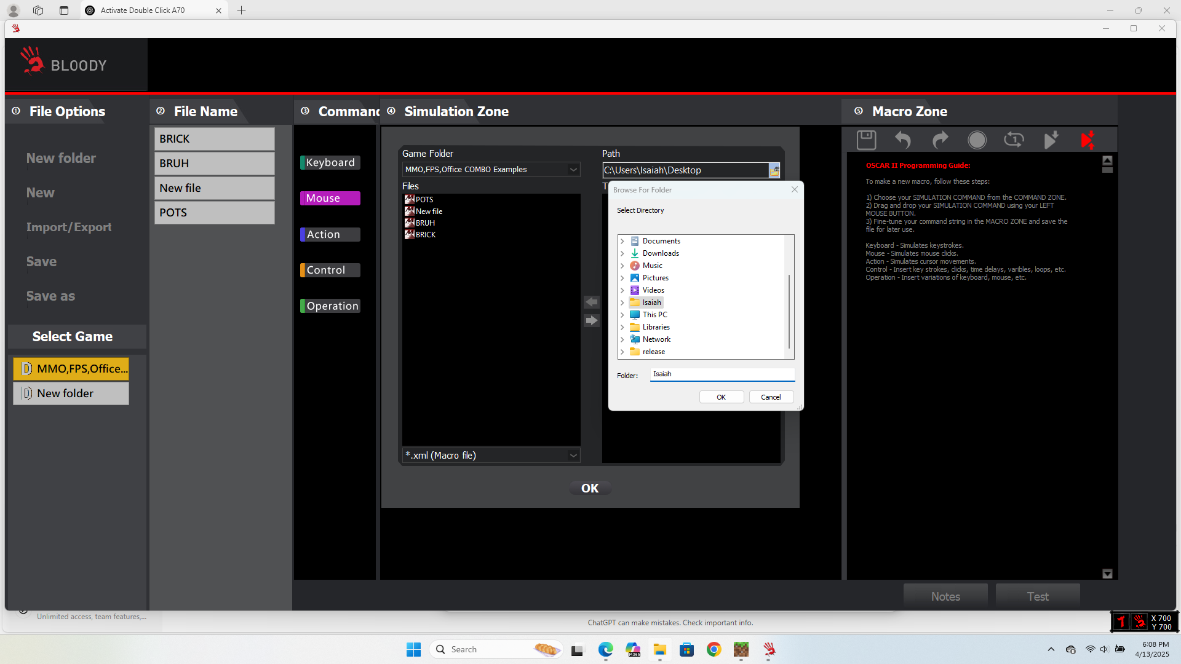Click the loop-once cycle icon

click(x=1014, y=140)
